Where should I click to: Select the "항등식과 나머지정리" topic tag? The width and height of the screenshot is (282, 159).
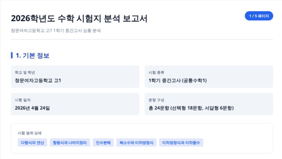tap(70, 143)
